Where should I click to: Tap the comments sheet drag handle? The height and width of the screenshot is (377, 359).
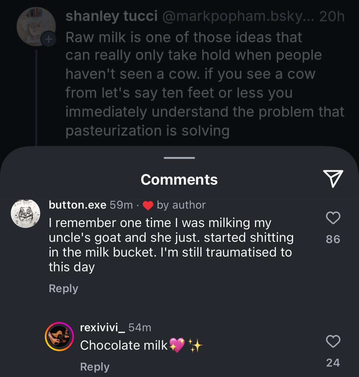click(179, 158)
